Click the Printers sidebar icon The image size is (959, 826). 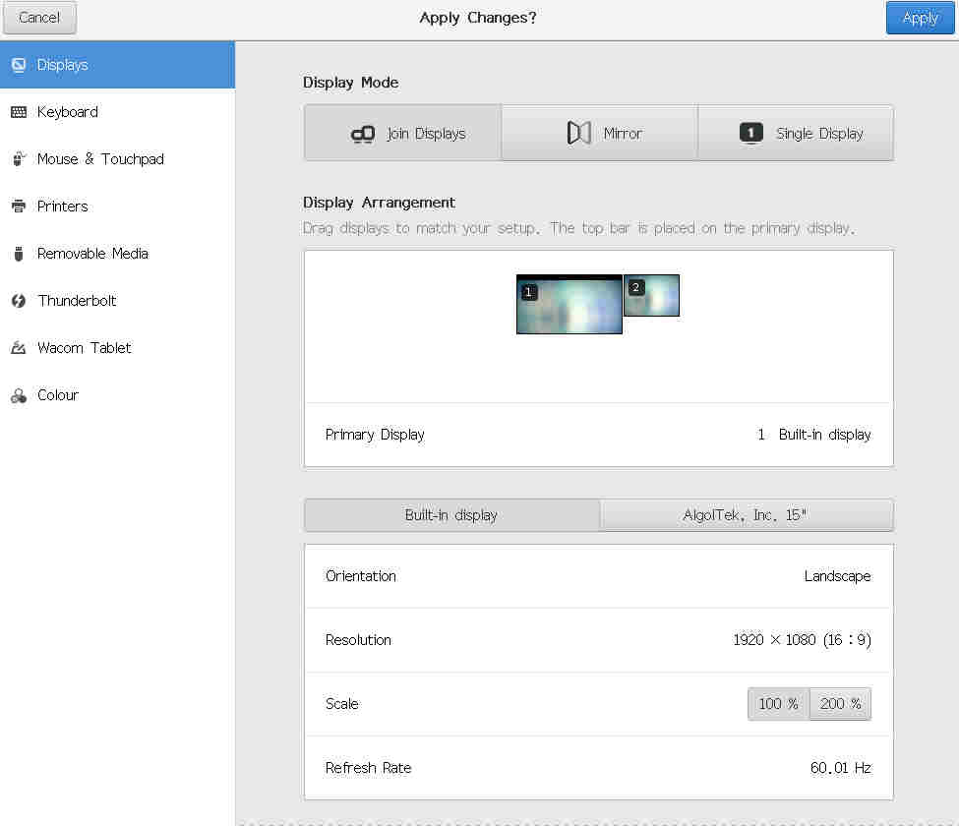click(19, 206)
